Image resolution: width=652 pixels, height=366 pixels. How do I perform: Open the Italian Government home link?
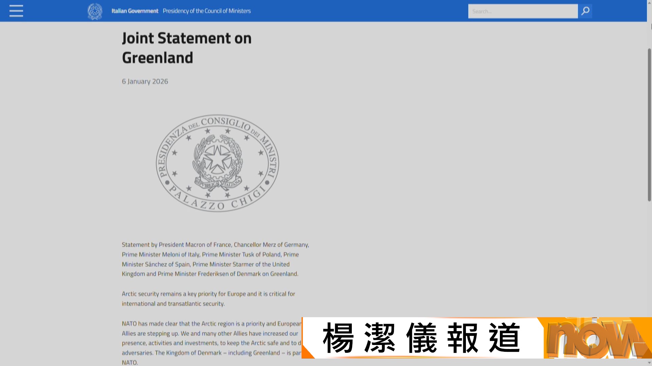pos(135,11)
